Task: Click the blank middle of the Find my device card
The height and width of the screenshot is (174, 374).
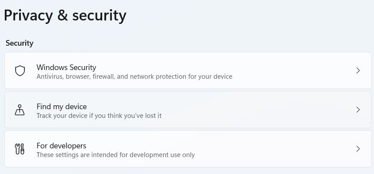Action: click(261, 110)
